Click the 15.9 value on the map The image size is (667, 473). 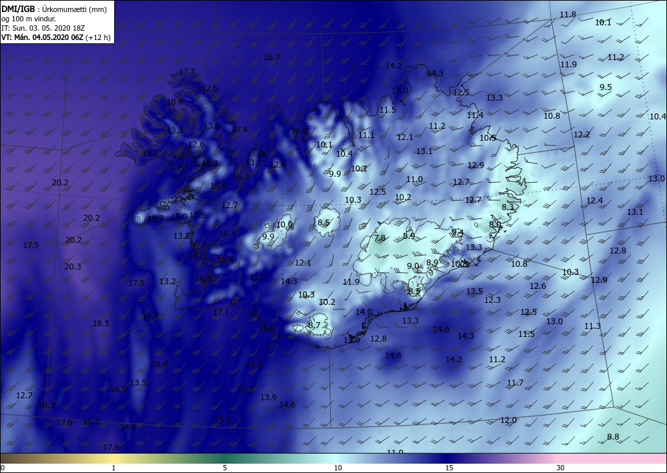[x=219, y=186]
